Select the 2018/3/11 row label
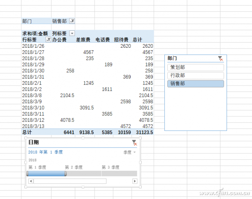 pos(33,114)
